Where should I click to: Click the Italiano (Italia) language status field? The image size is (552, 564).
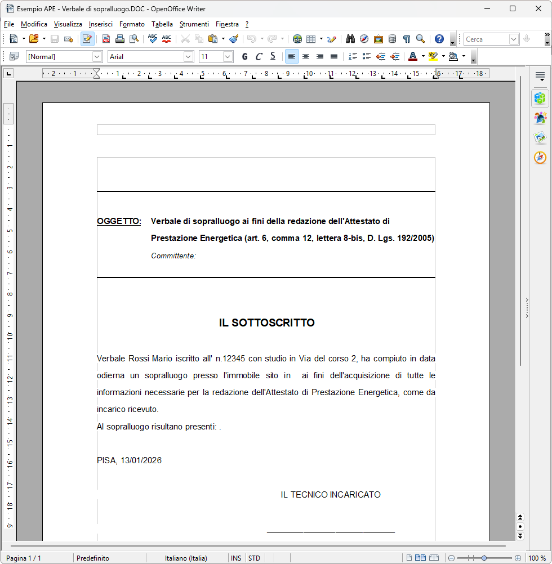[186, 558]
